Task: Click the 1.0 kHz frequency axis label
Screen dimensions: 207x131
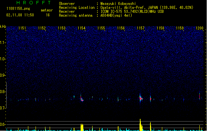Action: (x=3, y=59)
